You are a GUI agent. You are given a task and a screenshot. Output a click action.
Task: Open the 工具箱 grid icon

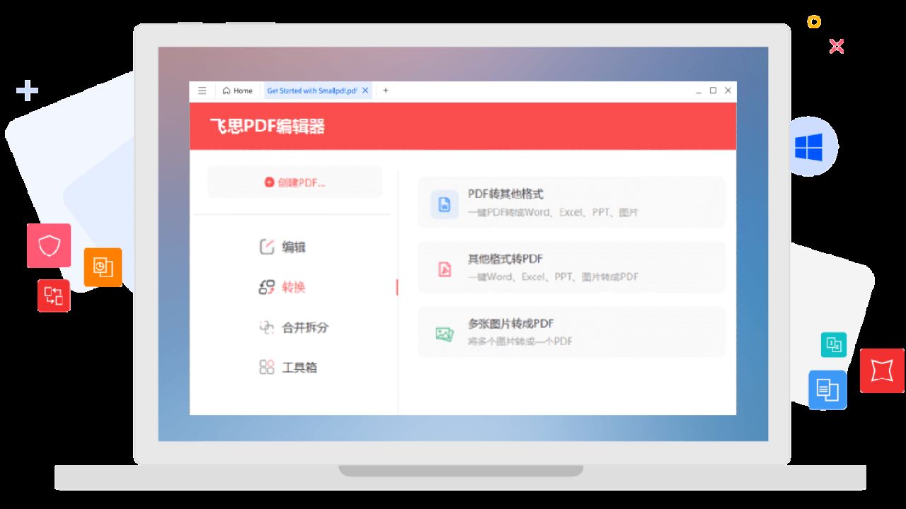tap(268, 366)
